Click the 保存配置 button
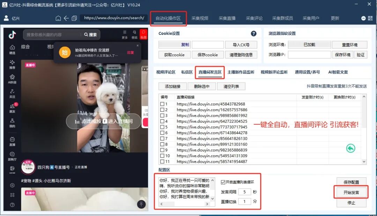 coord(351,182)
